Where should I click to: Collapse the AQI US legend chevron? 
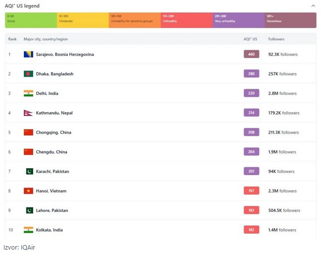coord(313,6)
